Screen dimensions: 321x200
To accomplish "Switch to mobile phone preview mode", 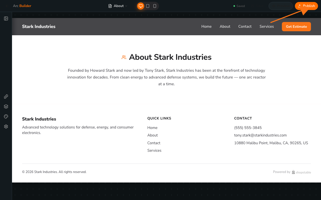I will coord(155,6).
